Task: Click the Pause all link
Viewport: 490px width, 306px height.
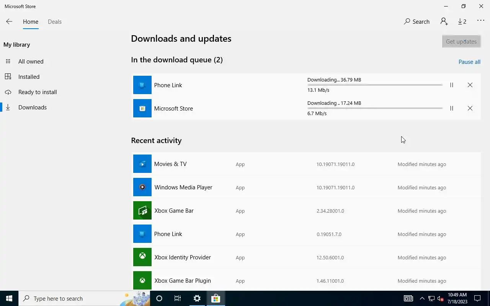Action: tap(469, 62)
